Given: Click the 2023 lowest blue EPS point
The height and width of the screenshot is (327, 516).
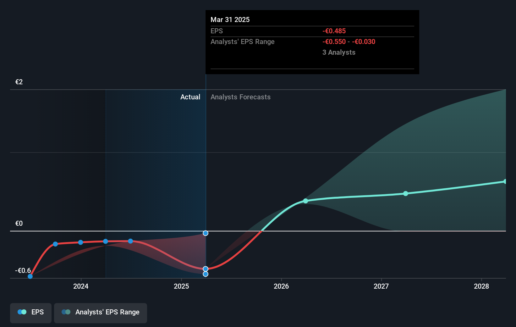Looking at the screenshot, I should tap(30, 276).
